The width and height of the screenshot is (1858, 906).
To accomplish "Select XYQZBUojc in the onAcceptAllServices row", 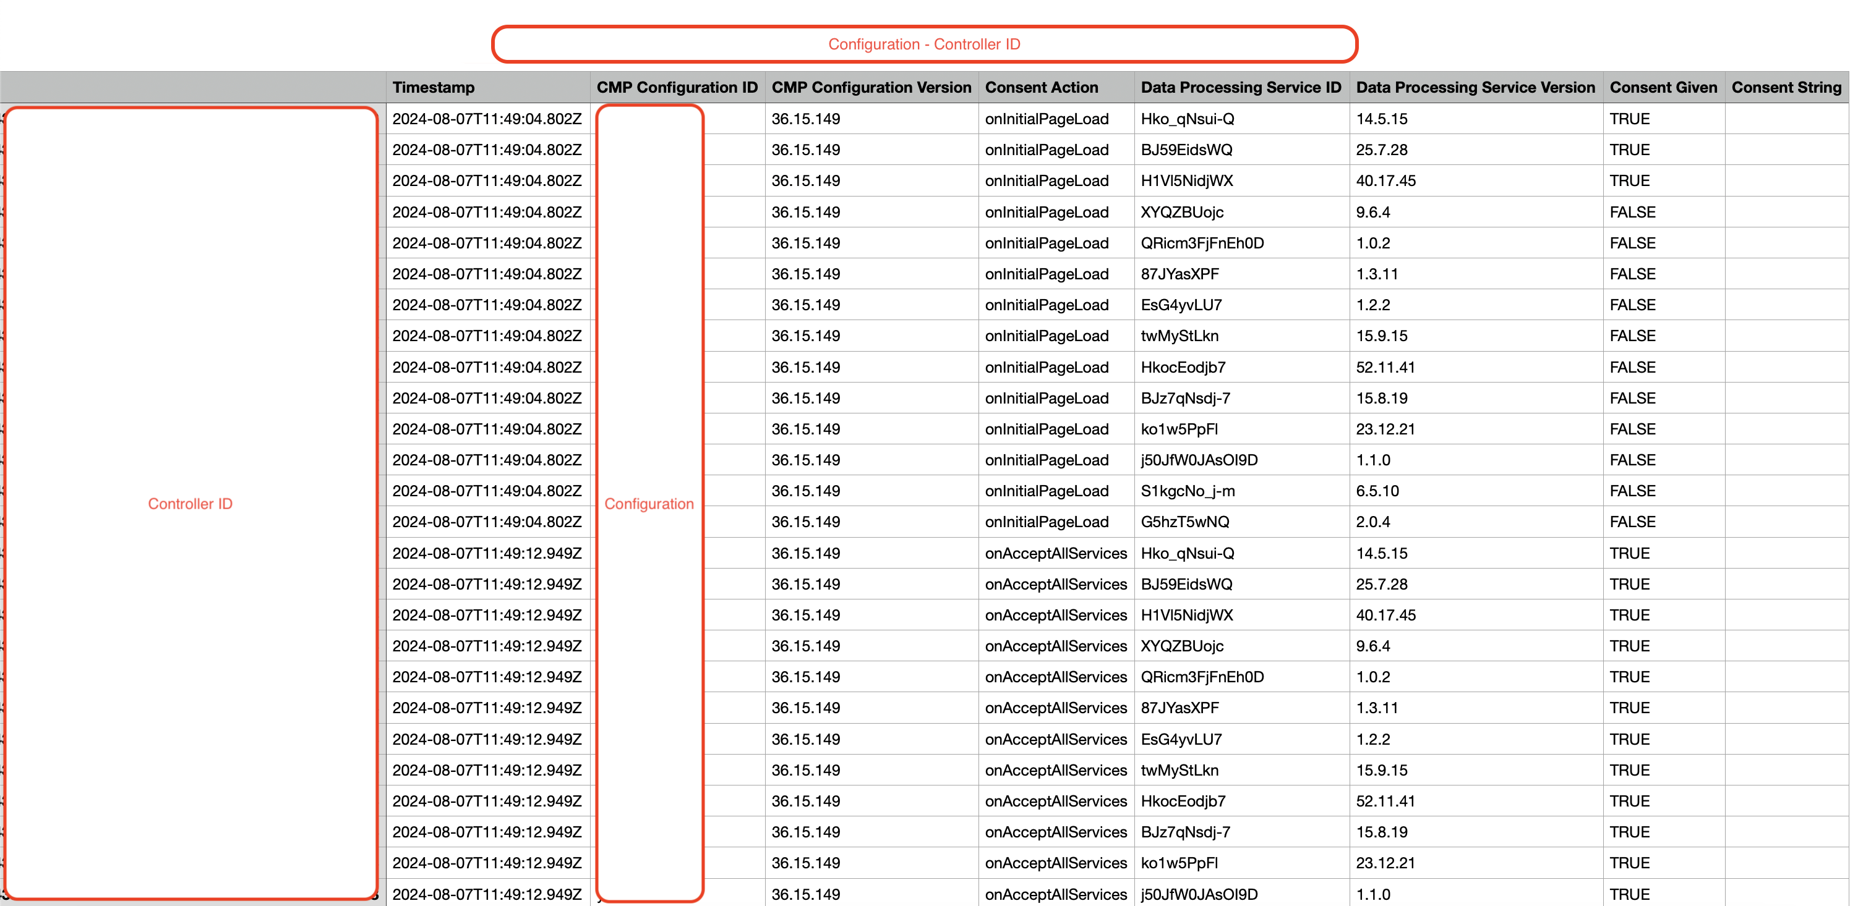I will (x=1181, y=646).
